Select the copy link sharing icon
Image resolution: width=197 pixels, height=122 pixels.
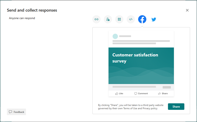(x=96, y=19)
